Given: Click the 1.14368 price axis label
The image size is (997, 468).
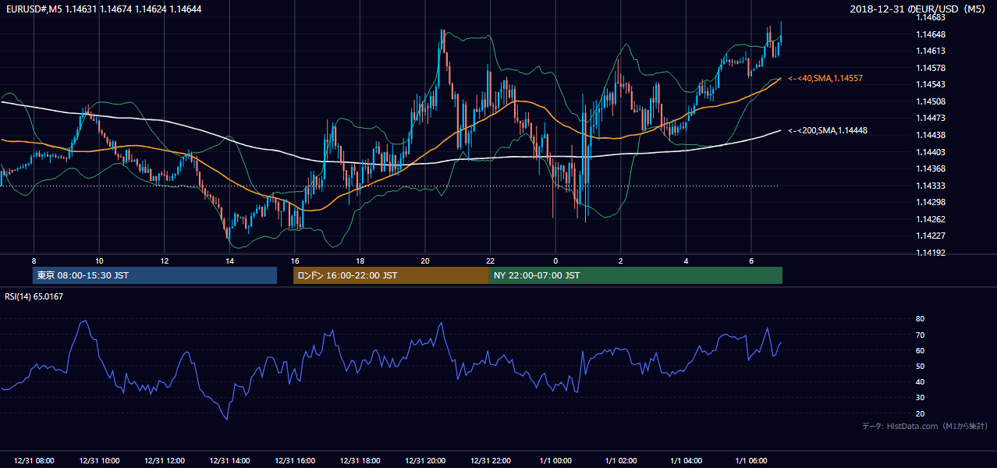Looking at the screenshot, I should point(931,168).
